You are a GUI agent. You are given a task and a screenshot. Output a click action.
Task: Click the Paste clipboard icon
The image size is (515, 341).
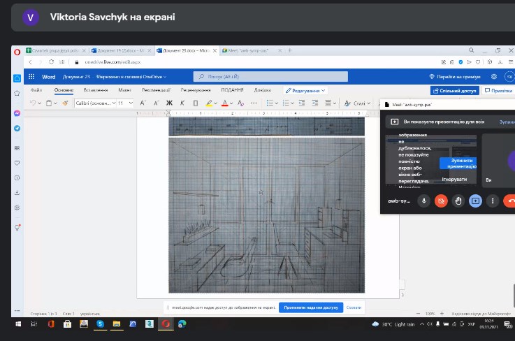click(x=49, y=103)
